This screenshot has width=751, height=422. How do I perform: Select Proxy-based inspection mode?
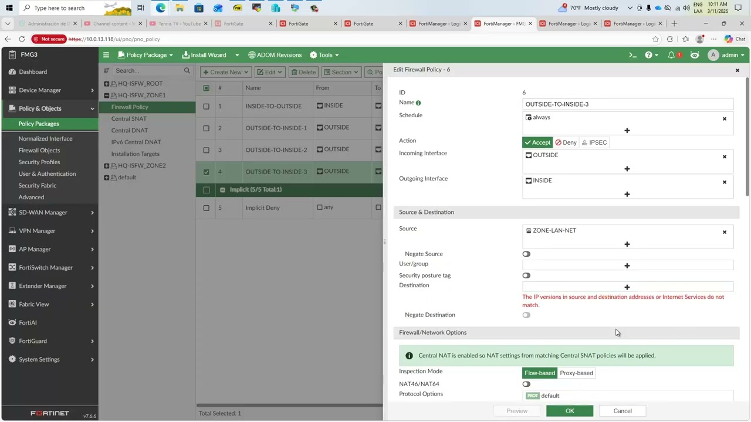pos(576,373)
